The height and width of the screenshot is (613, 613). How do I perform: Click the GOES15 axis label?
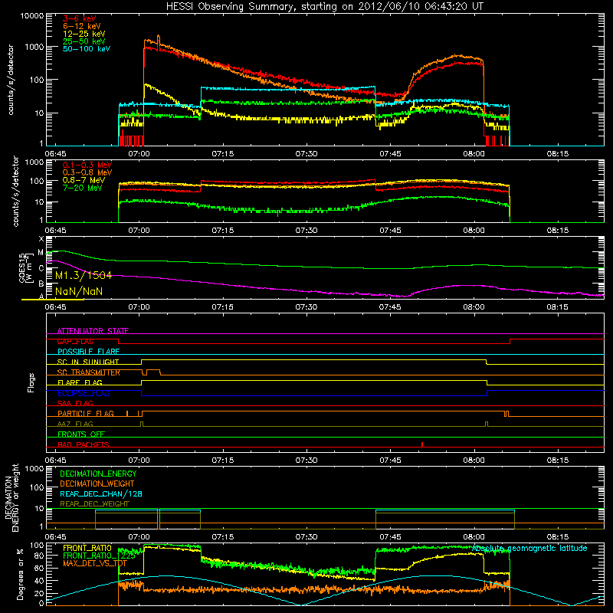tap(25, 267)
